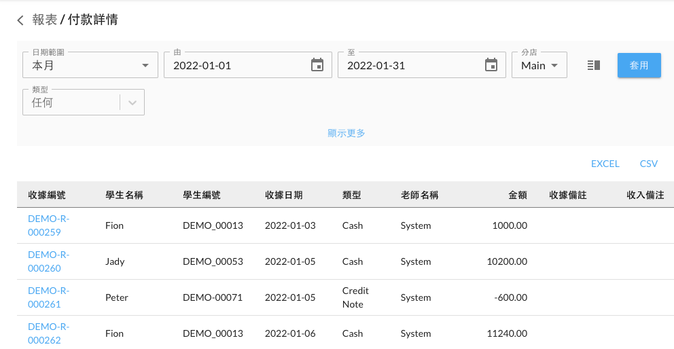Click the date cell 2022-01-06
This screenshot has height=349, width=674.
290,333
